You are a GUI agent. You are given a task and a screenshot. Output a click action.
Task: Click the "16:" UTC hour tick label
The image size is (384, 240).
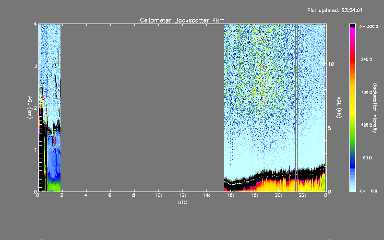230,195
